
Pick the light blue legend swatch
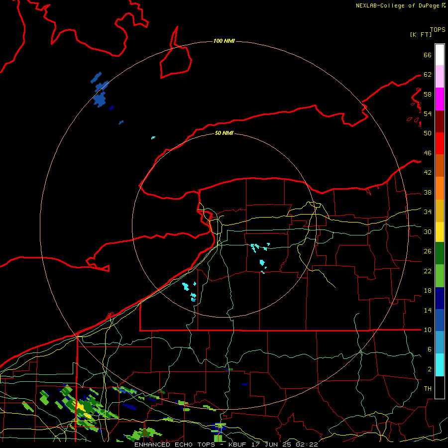(x=440, y=342)
